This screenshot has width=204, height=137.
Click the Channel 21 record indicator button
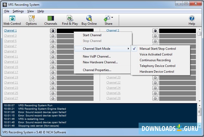53,83
